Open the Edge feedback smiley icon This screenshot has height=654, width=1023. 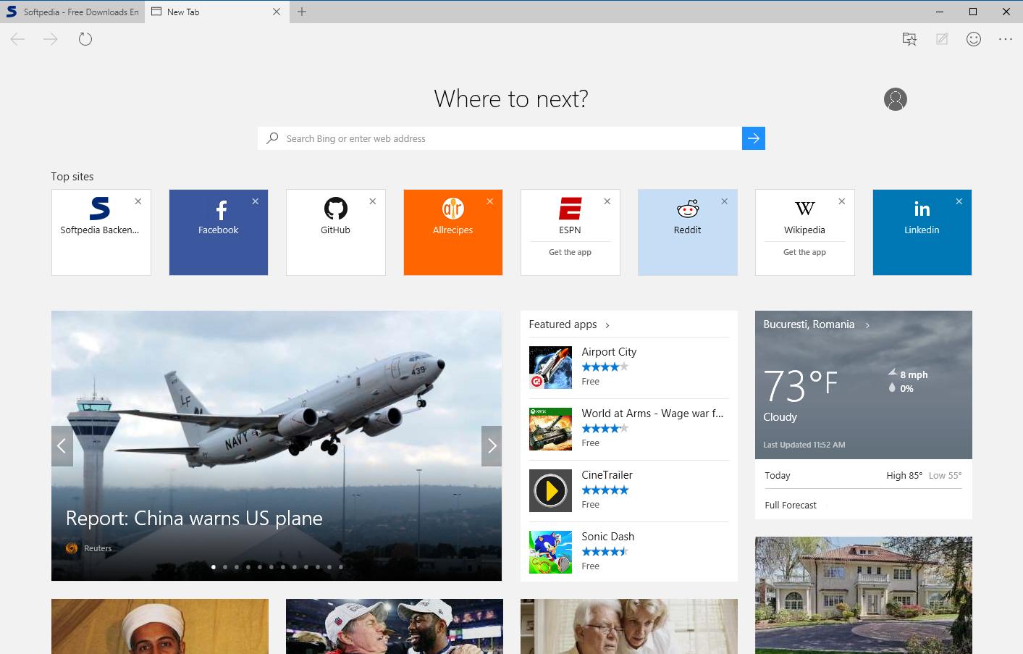973,38
